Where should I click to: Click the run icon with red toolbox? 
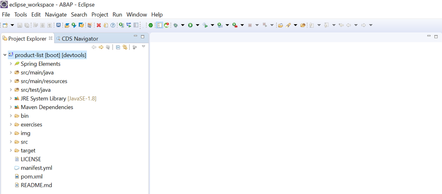coord(235,25)
